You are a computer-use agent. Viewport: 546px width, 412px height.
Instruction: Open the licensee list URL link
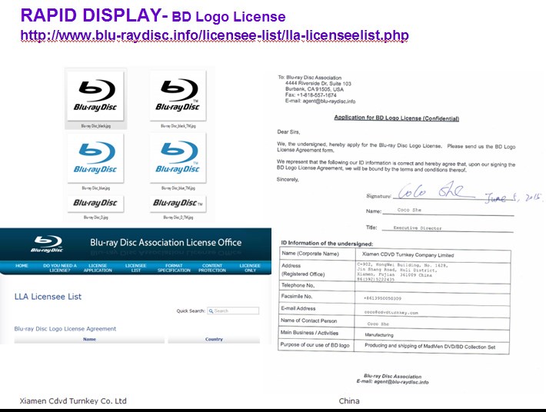214,35
